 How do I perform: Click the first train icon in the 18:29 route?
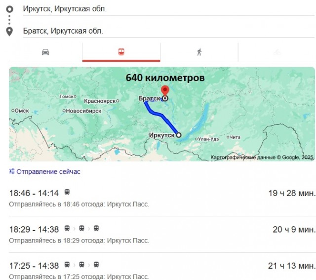[67, 228]
